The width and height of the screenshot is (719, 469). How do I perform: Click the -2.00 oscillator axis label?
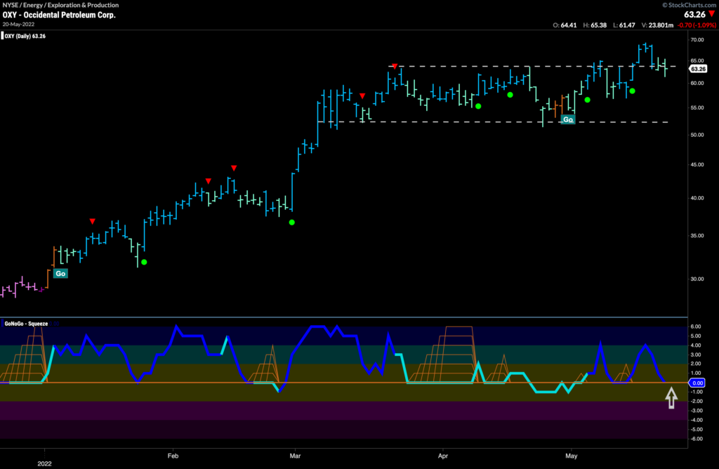pyautogui.click(x=697, y=401)
